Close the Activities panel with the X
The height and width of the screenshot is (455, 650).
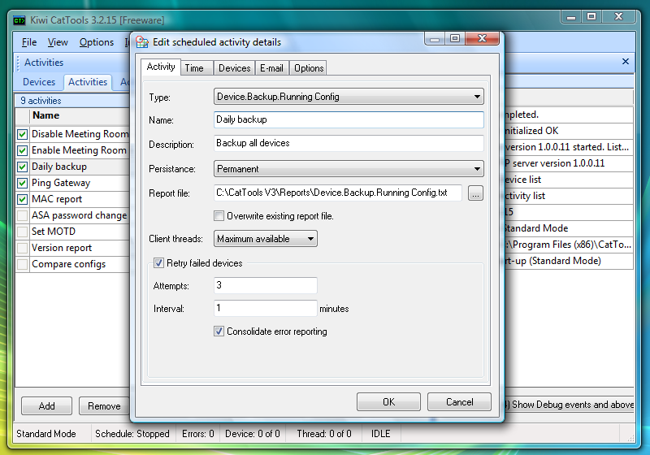[x=626, y=62]
